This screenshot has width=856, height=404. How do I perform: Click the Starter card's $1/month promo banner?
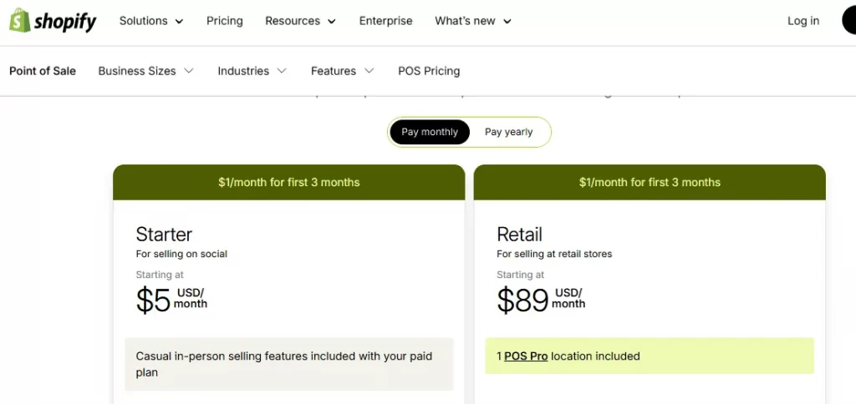tap(288, 182)
